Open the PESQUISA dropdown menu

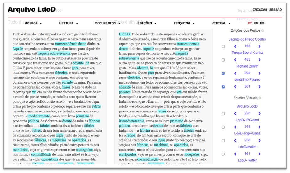[x=184, y=23]
